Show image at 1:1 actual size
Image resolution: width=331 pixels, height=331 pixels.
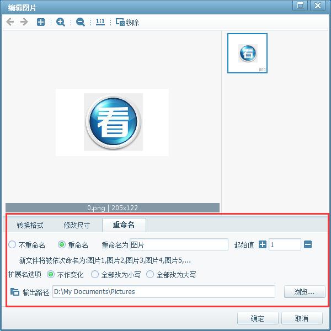click(100, 22)
